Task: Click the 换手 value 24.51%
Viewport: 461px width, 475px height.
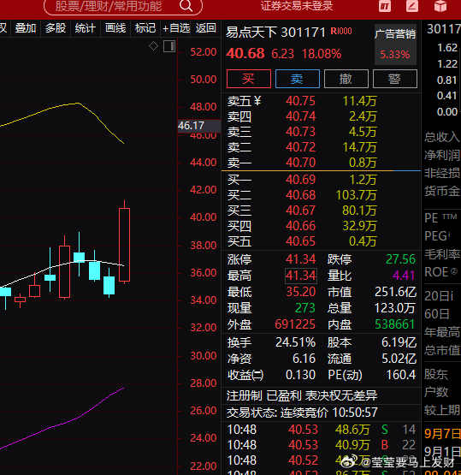Action: pos(295,342)
